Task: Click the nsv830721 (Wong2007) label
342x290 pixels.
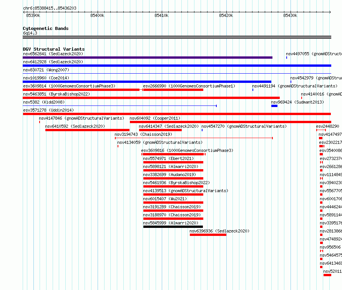Action: (46, 70)
